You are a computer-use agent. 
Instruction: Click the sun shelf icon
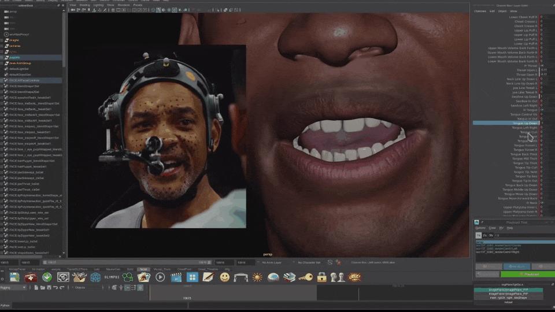point(257,277)
